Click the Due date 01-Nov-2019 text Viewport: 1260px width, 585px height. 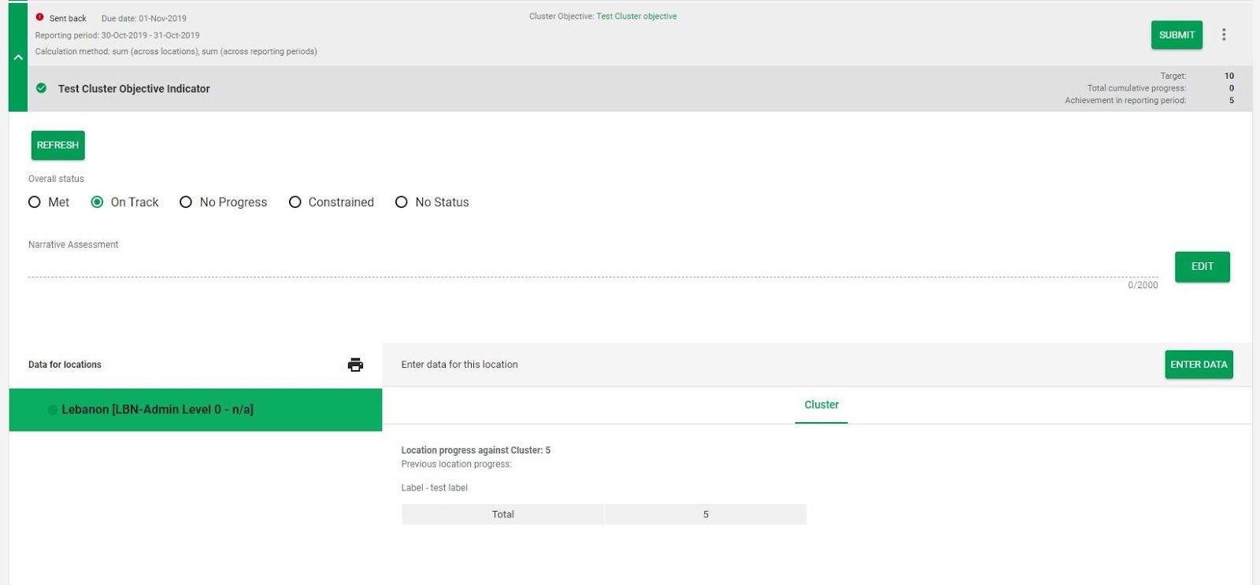(144, 18)
